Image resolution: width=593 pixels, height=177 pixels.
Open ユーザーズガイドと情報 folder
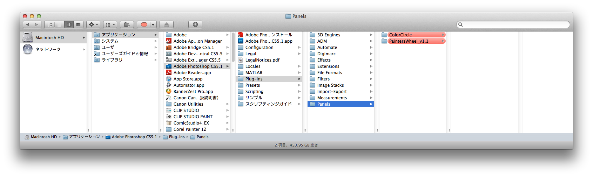point(125,54)
